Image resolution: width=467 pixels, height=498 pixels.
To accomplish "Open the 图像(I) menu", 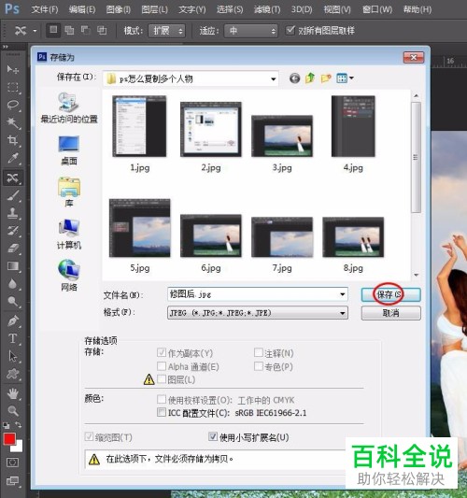I will tap(118, 9).
